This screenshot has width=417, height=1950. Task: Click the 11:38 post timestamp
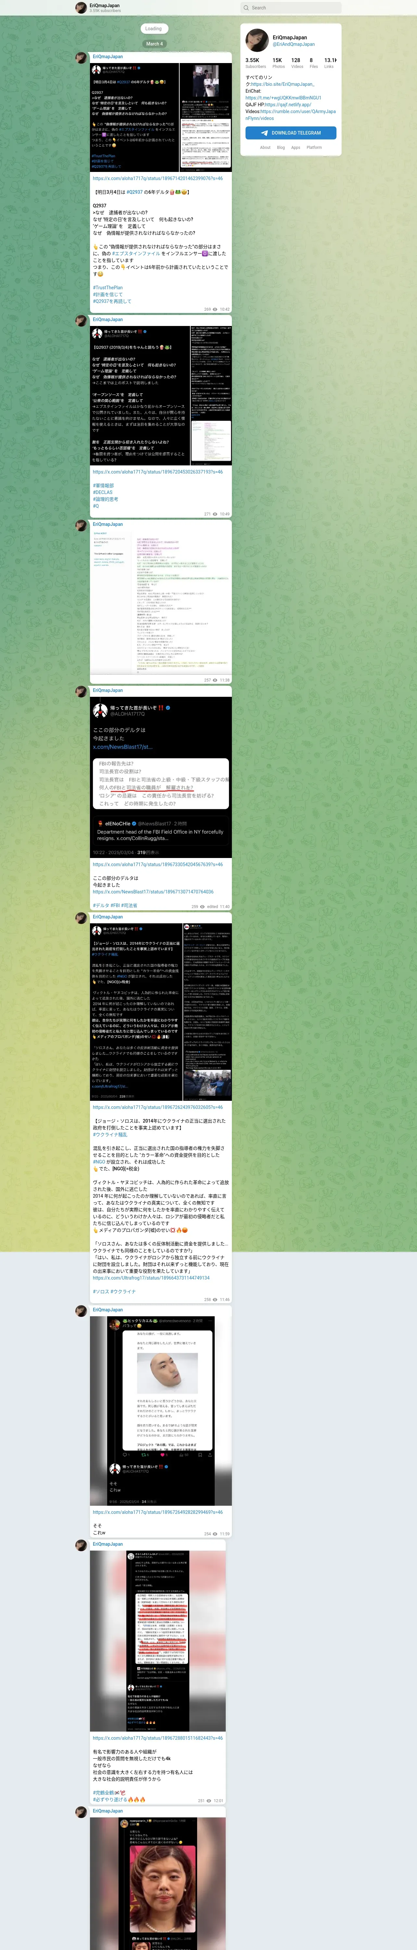(x=225, y=680)
